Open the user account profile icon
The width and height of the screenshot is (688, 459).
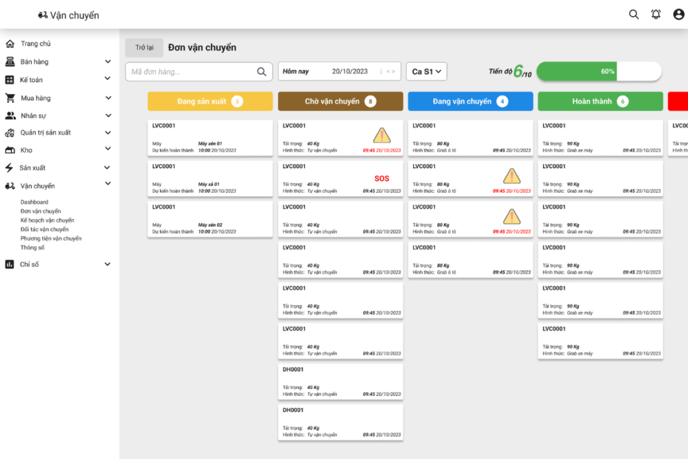click(x=678, y=14)
